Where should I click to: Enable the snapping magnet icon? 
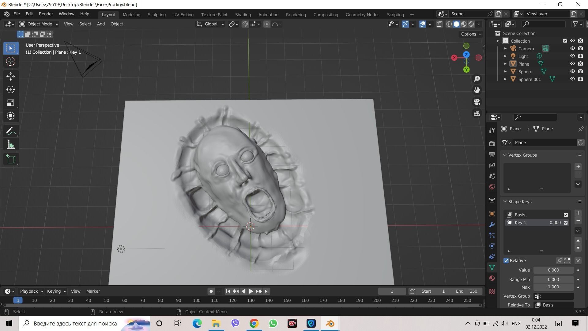tap(245, 24)
